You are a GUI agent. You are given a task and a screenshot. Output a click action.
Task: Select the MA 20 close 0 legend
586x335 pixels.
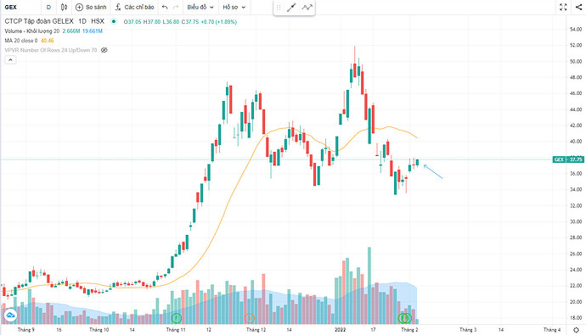click(21, 41)
